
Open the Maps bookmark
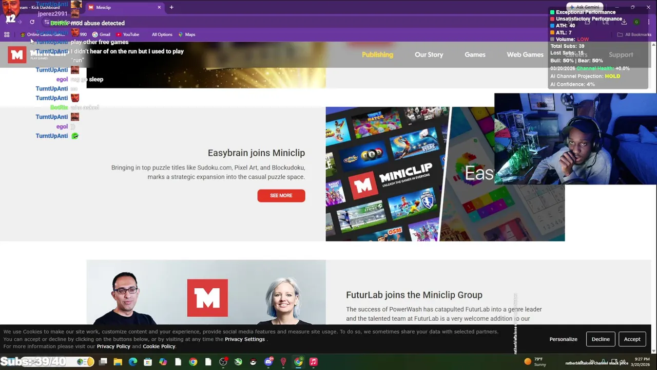tap(187, 34)
